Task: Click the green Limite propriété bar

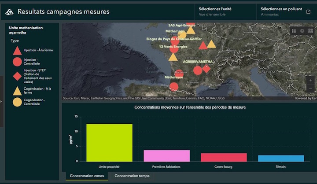Action: pyautogui.click(x=109, y=143)
